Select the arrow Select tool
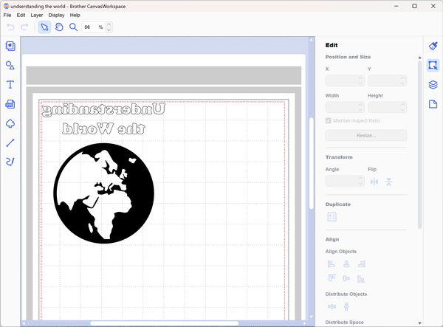 (44, 27)
